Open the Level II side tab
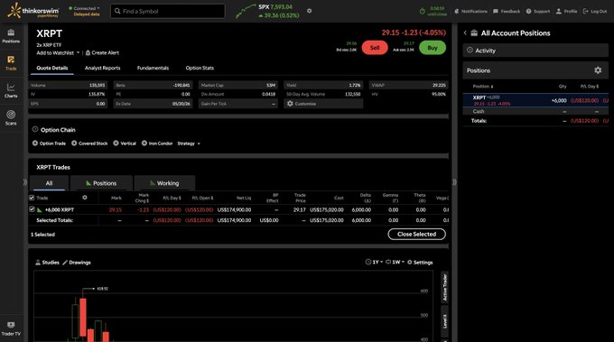Screen dimensions: 614x342 444,321
